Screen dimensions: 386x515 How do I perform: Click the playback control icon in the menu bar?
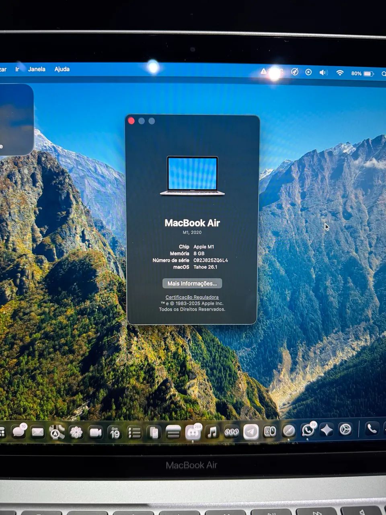[x=308, y=73]
